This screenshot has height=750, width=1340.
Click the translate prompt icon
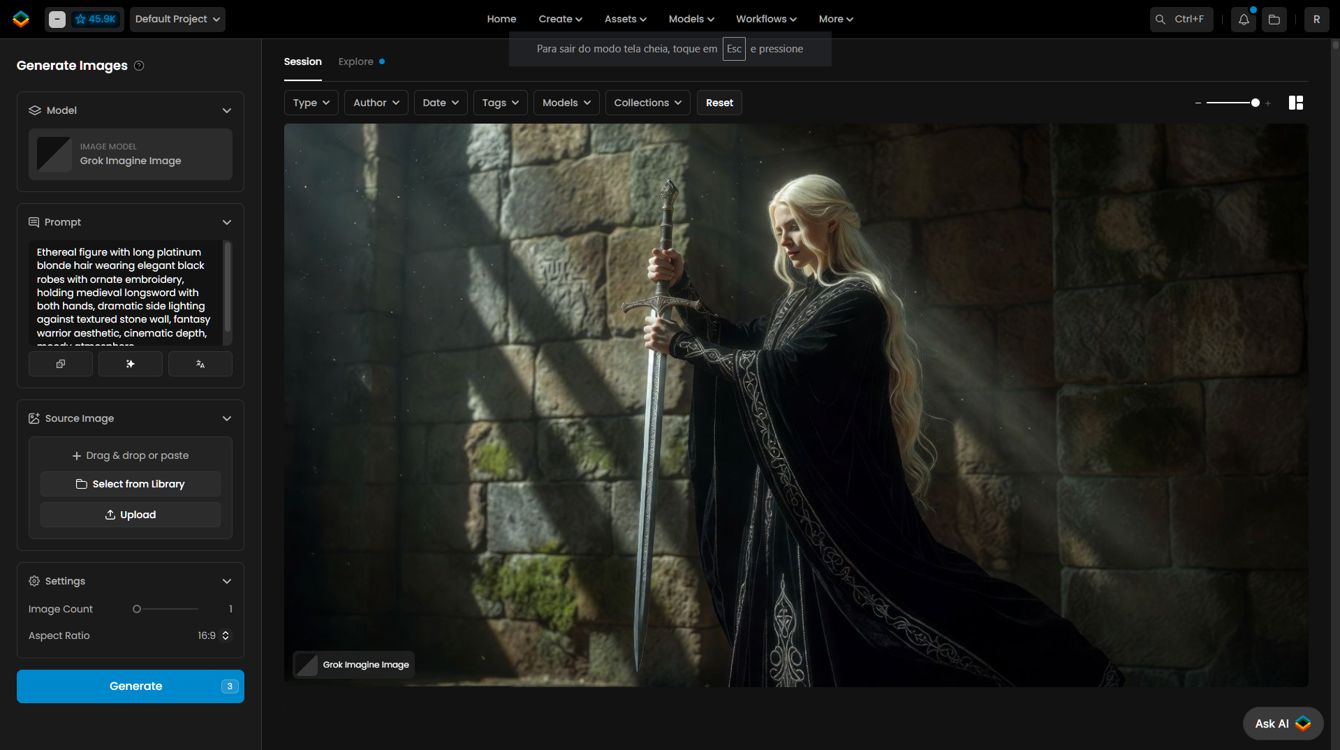click(x=200, y=364)
